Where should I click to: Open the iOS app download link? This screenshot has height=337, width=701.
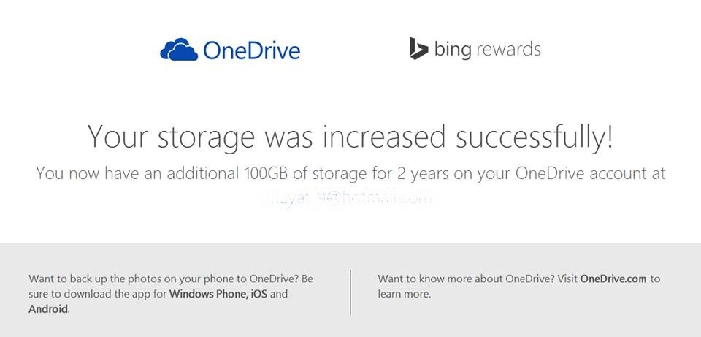(x=258, y=294)
